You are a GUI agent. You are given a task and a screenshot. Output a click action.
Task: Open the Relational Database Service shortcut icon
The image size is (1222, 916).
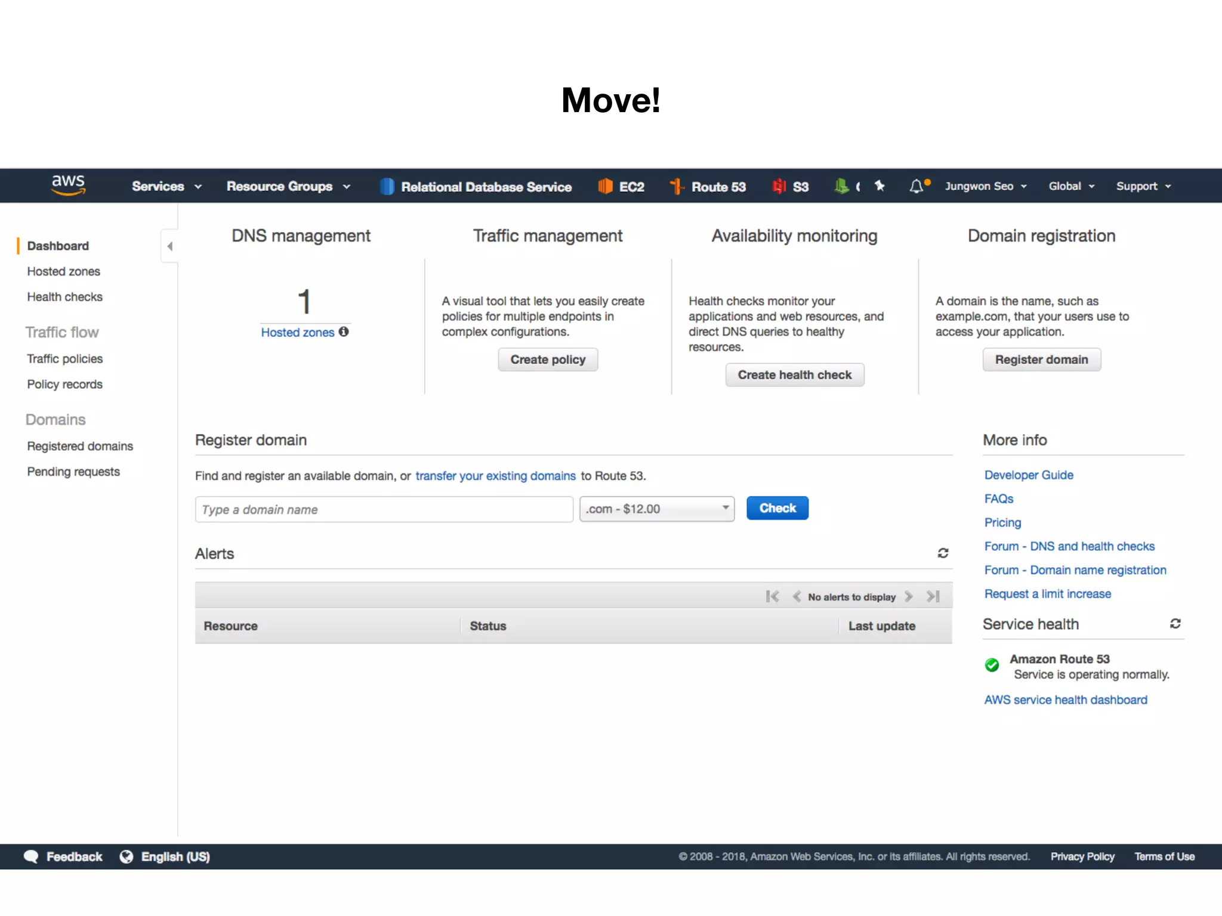click(x=387, y=187)
